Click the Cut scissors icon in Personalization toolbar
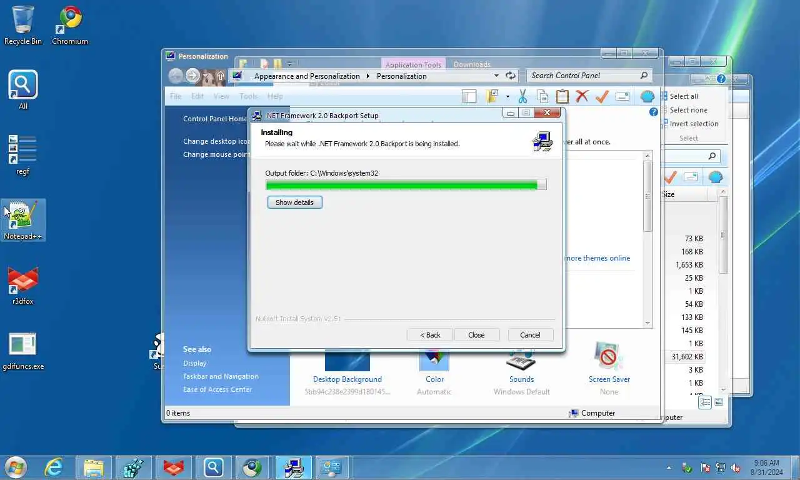Image resolution: width=800 pixels, height=480 pixels. (522, 96)
